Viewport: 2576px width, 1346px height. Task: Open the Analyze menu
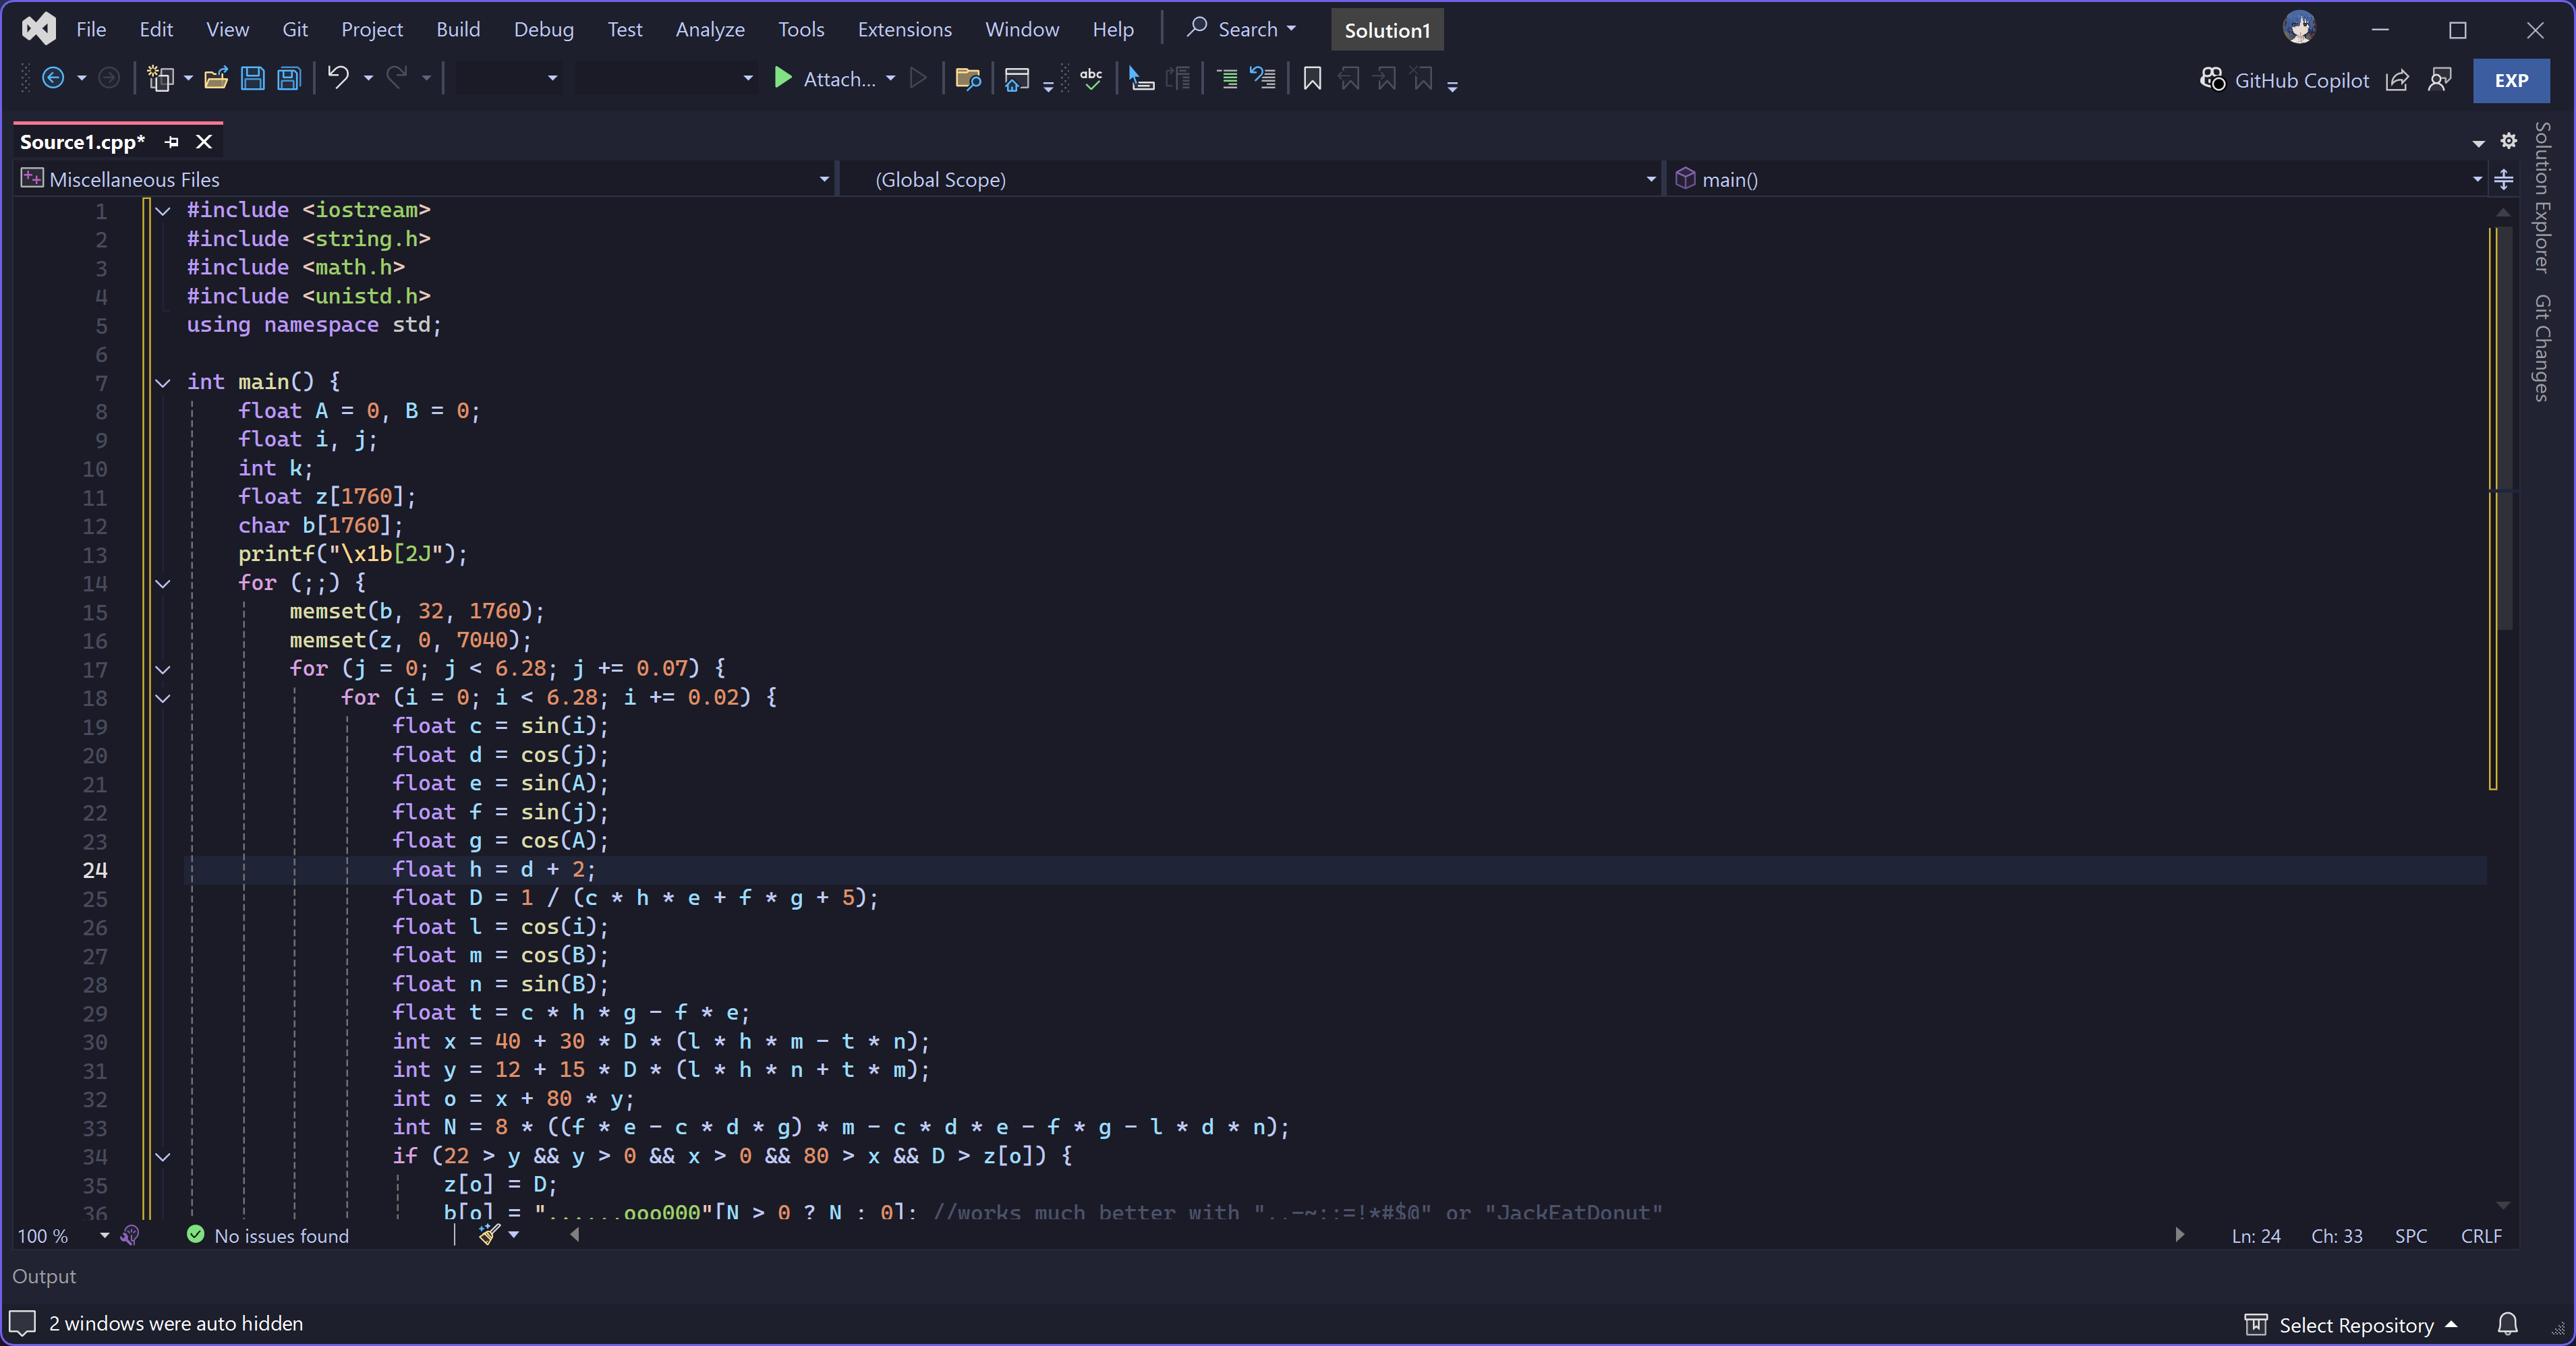coord(710,29)
